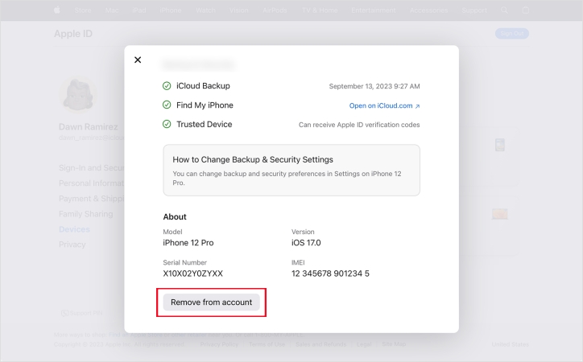Open Sales and Refunds footer link
Screen dimensions: 583x362
pyautogui.click(x=320, y=344)
